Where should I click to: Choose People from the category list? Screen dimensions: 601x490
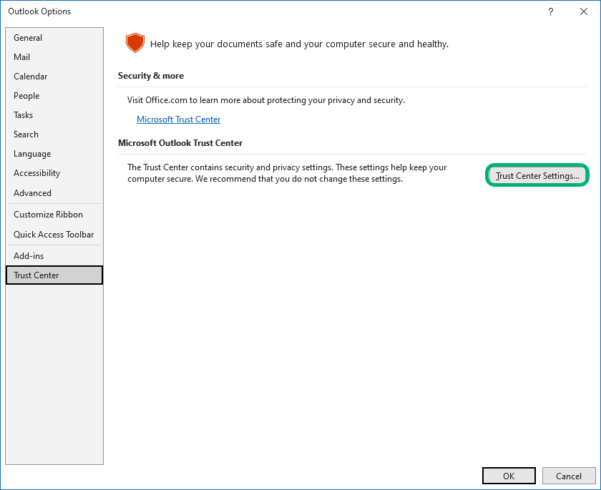coord(54,96)
